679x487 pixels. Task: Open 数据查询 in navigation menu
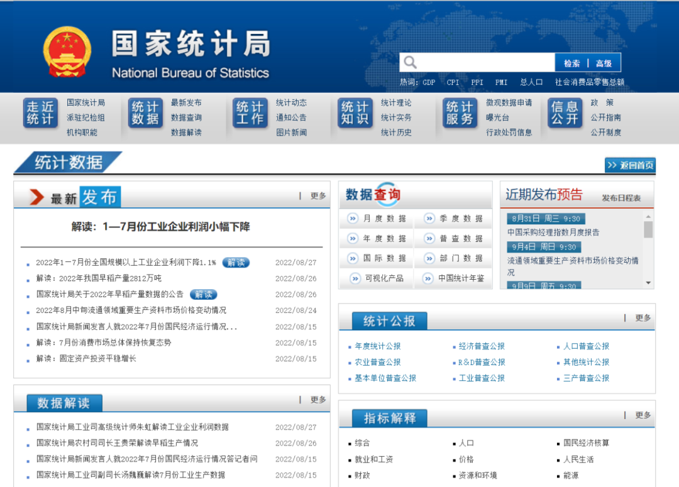point(186,118)
